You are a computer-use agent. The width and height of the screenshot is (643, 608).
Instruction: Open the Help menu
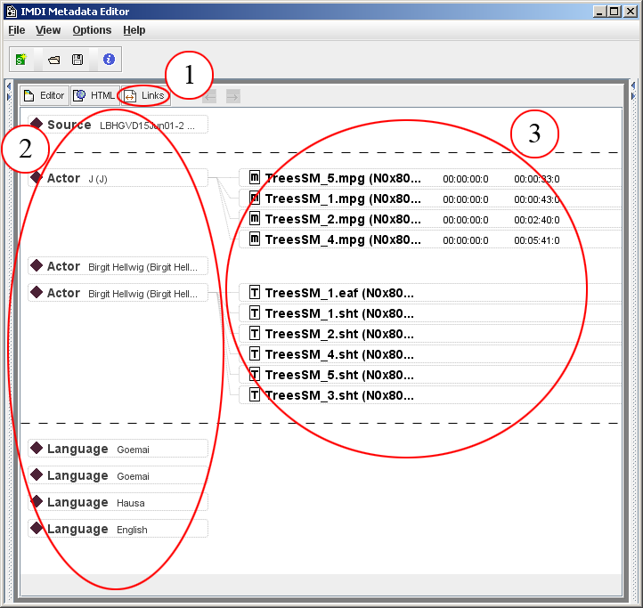coord(134,30)
